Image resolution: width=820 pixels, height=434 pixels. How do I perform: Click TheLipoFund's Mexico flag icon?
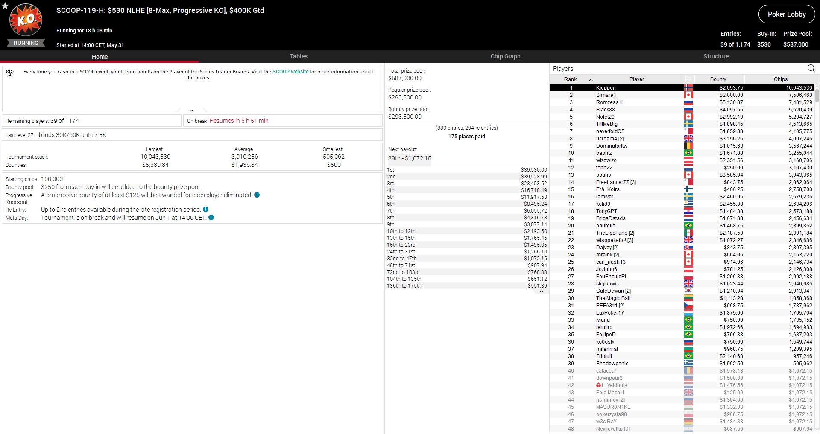tap(688, 233)
